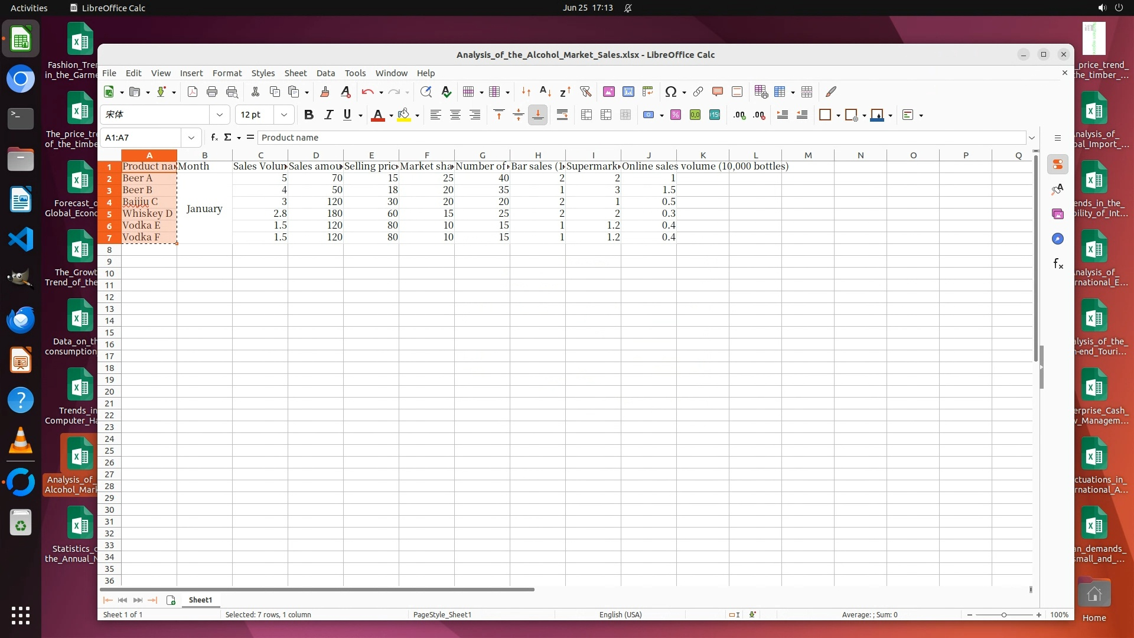Toggle Bold formatting

(x=308, y=115)
